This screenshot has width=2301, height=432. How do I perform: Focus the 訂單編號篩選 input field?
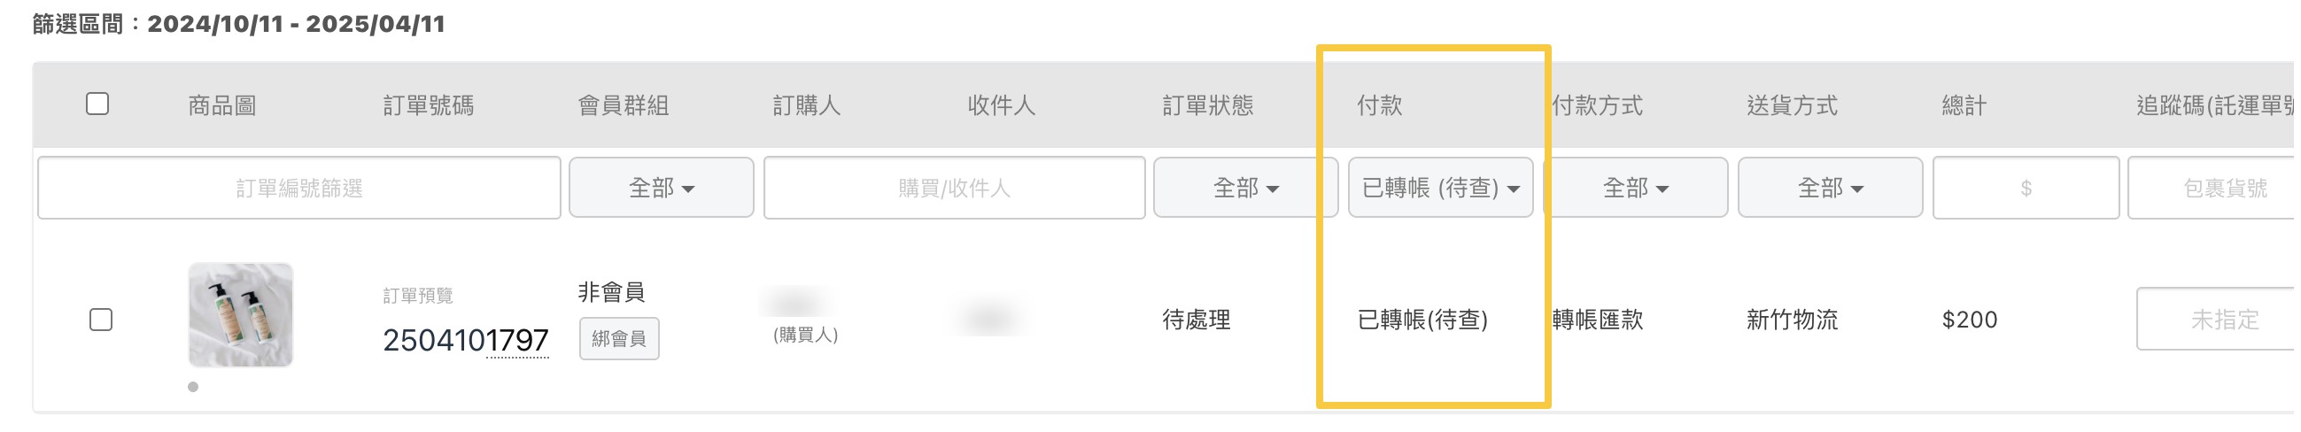click(299, 188)
